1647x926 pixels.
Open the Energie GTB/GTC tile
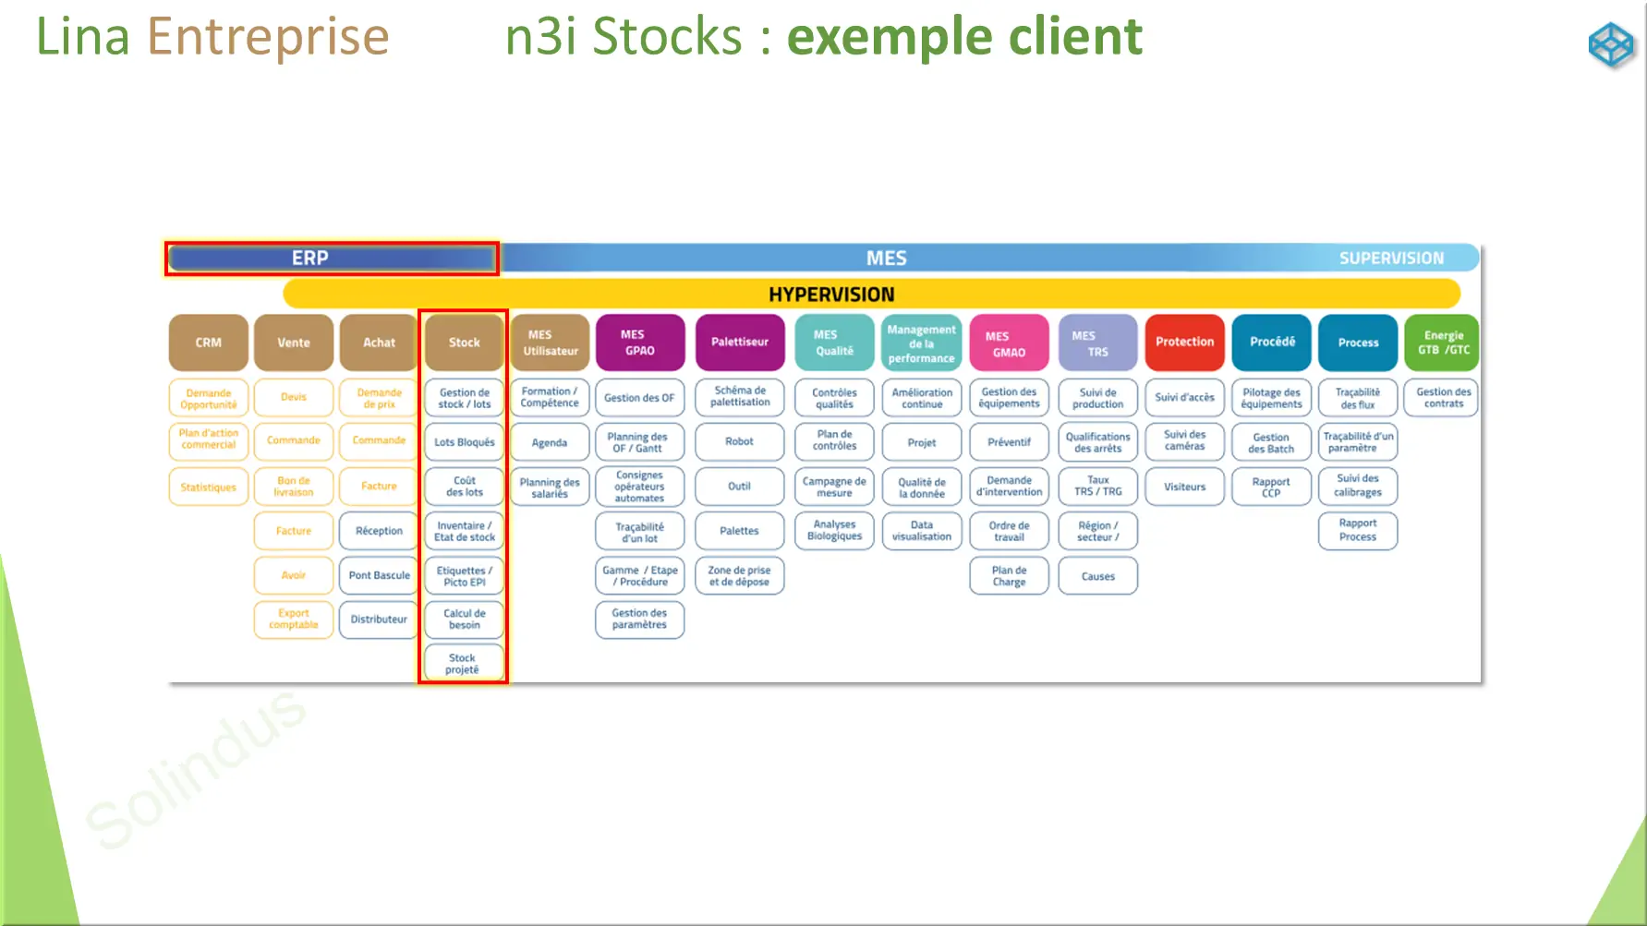pos(1443,343)
